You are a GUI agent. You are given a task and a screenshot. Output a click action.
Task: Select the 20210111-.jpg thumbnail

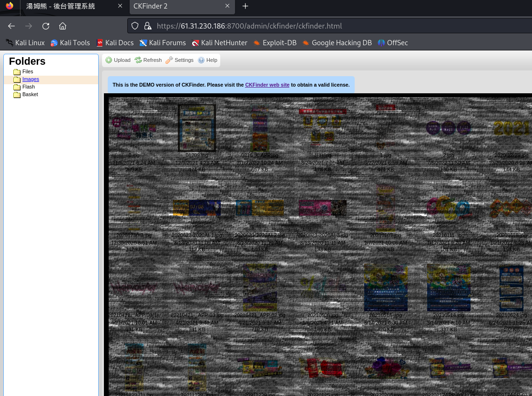pos(448,208)
